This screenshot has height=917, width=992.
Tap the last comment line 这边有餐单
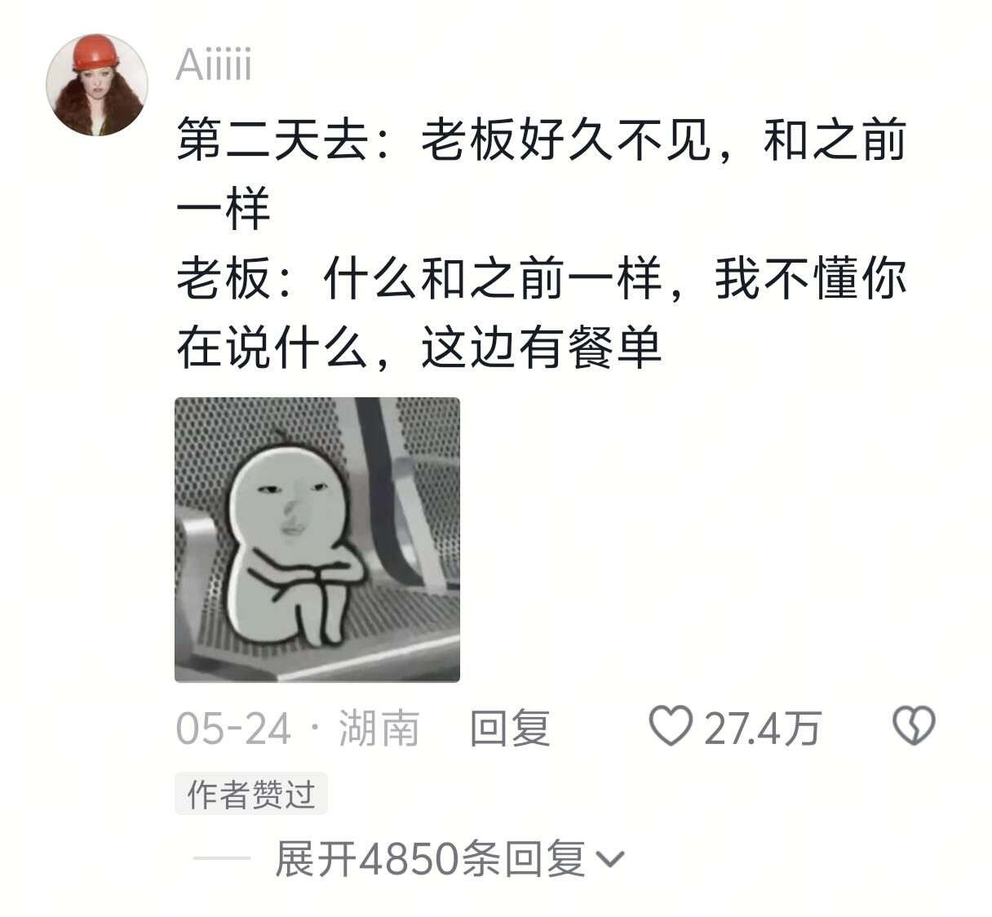(542, 347)
